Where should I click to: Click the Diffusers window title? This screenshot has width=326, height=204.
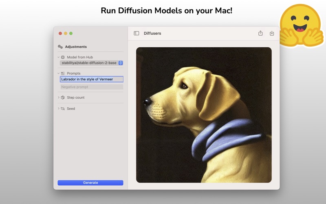pos(152,33)
